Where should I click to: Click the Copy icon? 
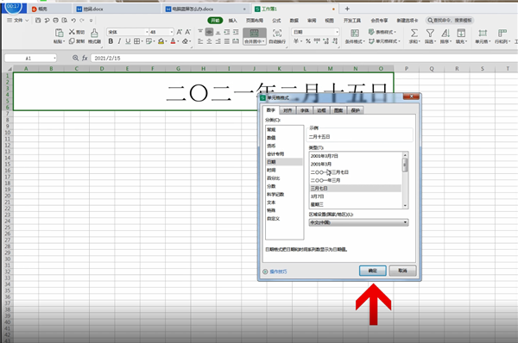pyautogui.click(x=72, y=41)
